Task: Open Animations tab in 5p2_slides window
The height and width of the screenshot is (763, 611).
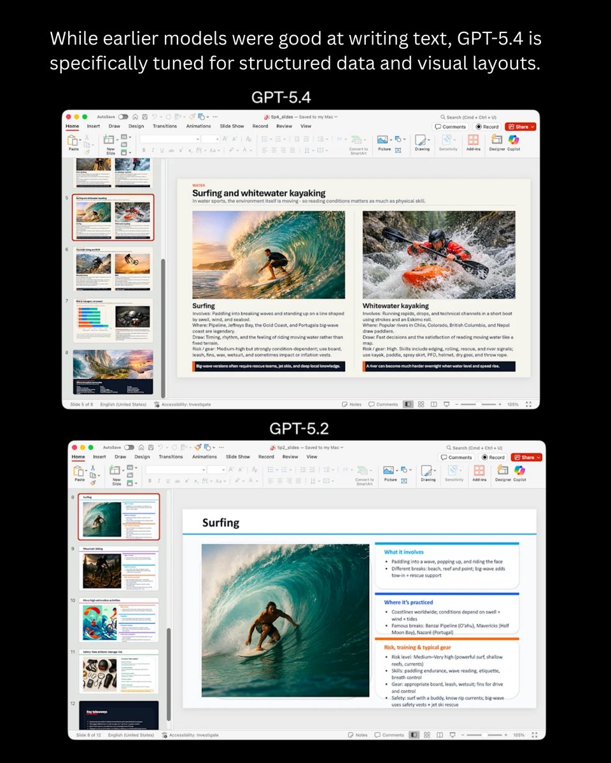Action: coord(204,457)
